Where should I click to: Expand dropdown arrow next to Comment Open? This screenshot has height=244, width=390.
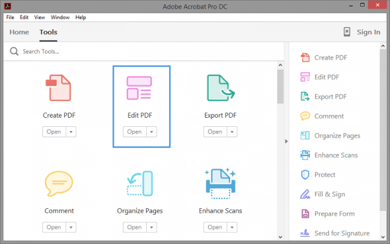click(71, 227)
